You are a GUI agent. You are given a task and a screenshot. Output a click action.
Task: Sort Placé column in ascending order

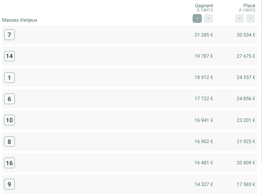(x=251, y=18)
